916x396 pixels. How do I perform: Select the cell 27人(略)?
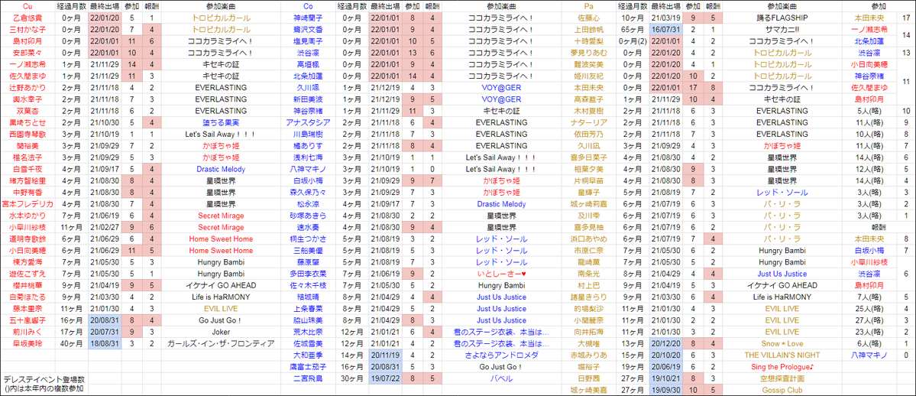(x=869, y=320)
